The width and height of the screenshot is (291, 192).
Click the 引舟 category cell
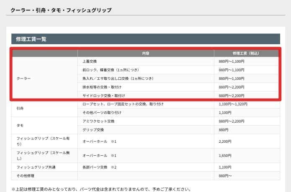[19, 108]
